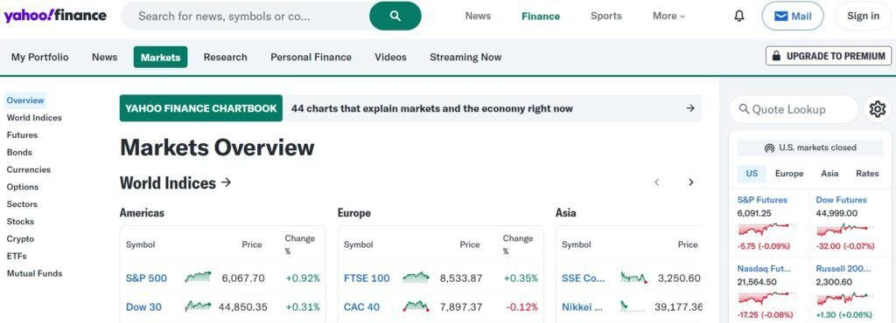Open the FTSE 100 symbol link

coord(367,278)
